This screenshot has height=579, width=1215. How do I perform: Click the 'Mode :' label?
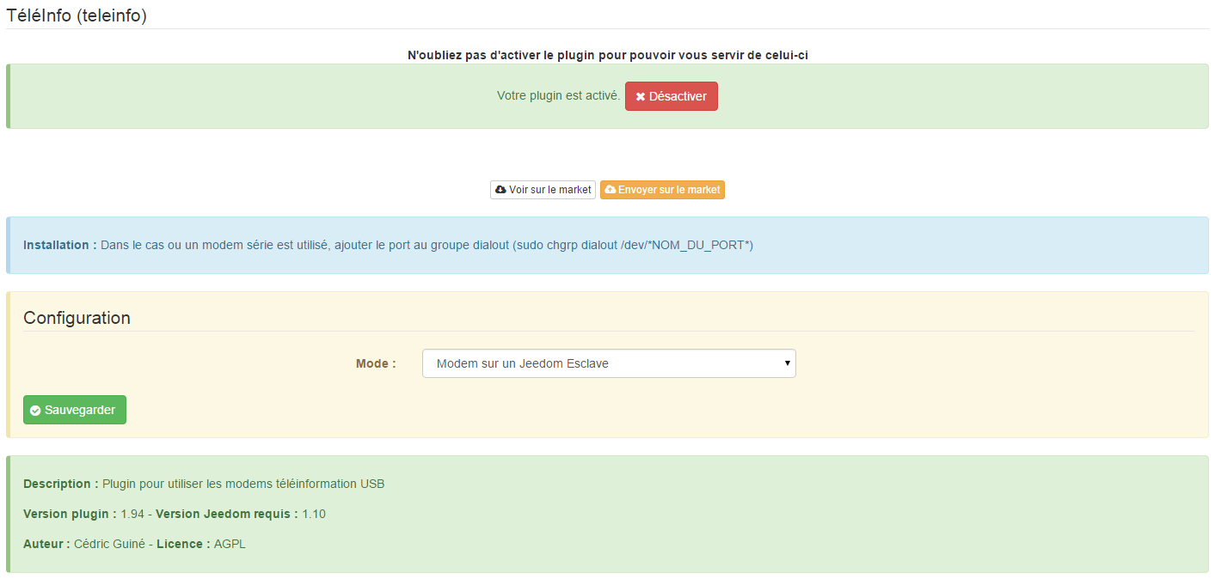[376, 363]
